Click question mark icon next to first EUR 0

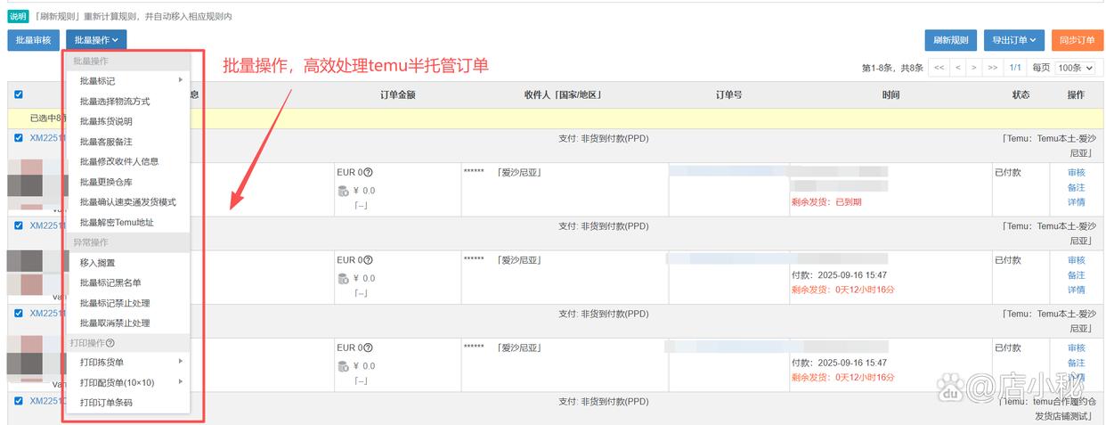pyautogui.click(x=369, y=173)
